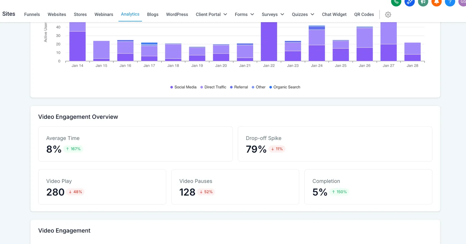Screen dimensions: 466x244
Task: Click the Other legend color dot
Action: 253,87
